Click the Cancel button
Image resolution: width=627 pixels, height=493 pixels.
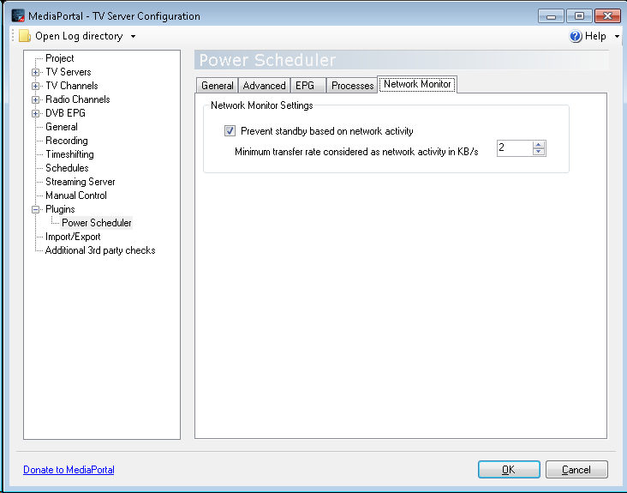(576, 469)
